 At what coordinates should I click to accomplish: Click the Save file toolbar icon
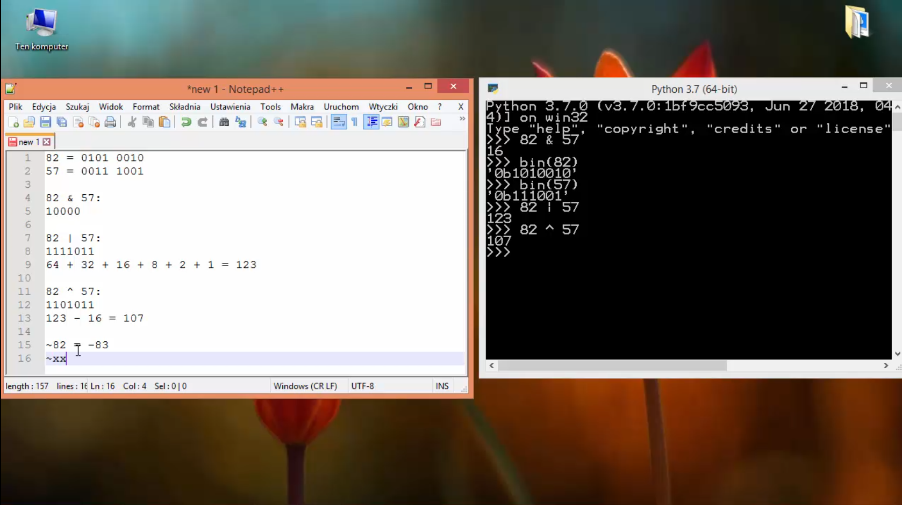(46, 122)
